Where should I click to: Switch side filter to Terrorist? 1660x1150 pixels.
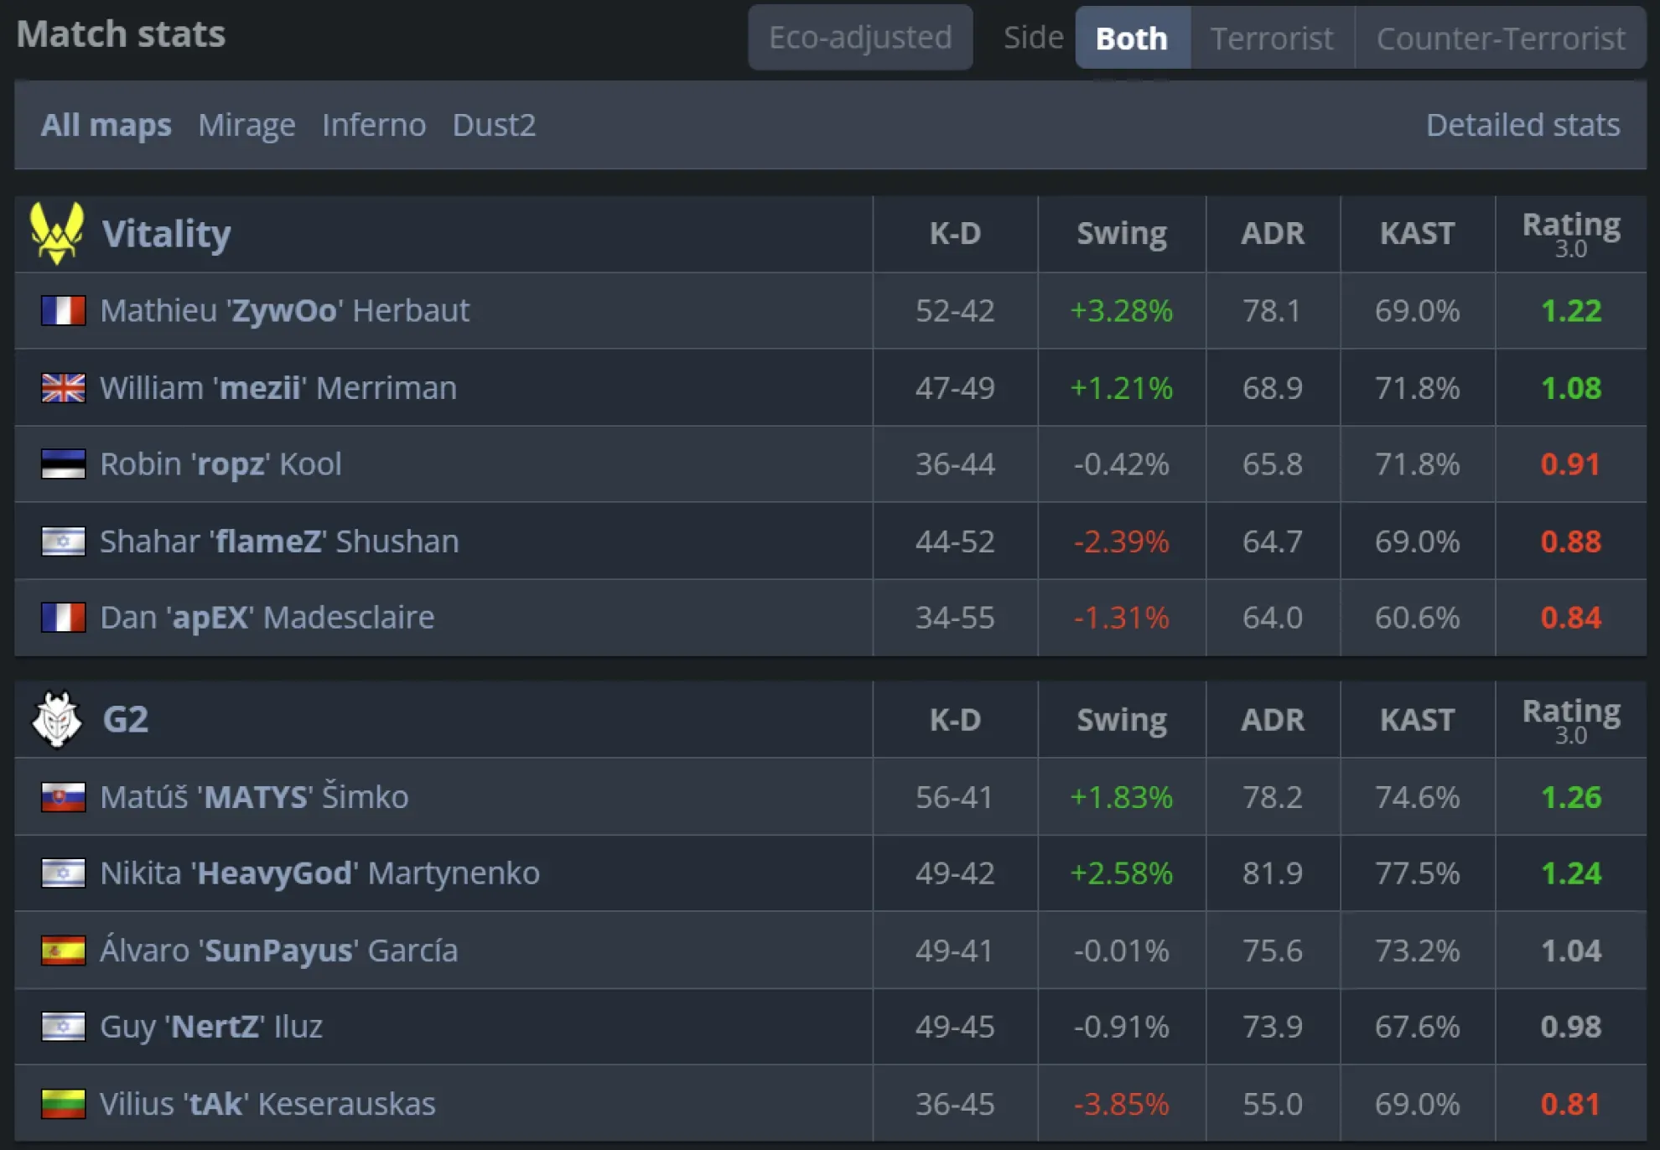[1271, 37]
